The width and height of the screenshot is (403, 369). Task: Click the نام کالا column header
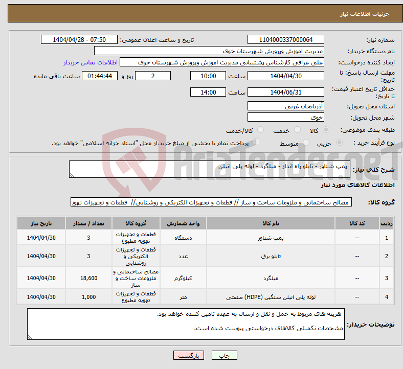click(271, 223)
